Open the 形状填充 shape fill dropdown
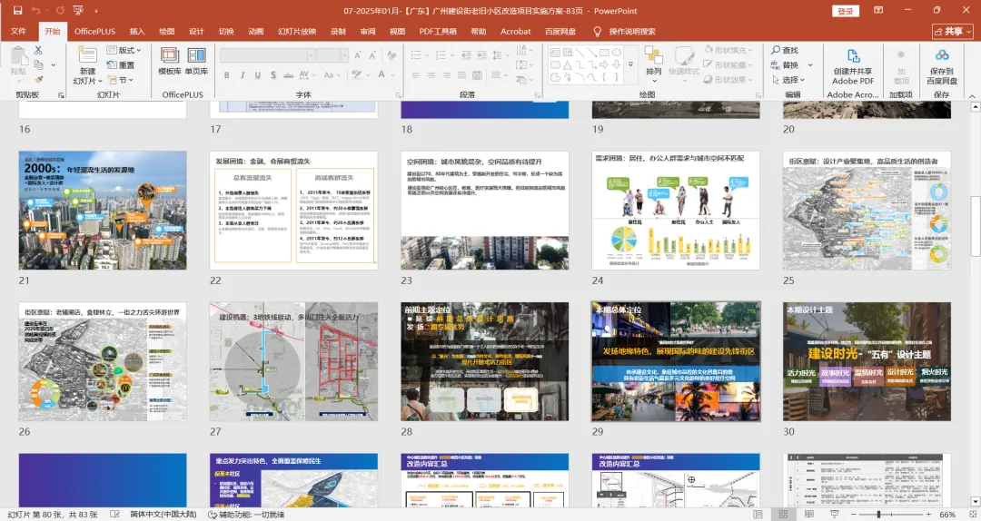This screenshot has width=981, height=521. pos(728,49)
